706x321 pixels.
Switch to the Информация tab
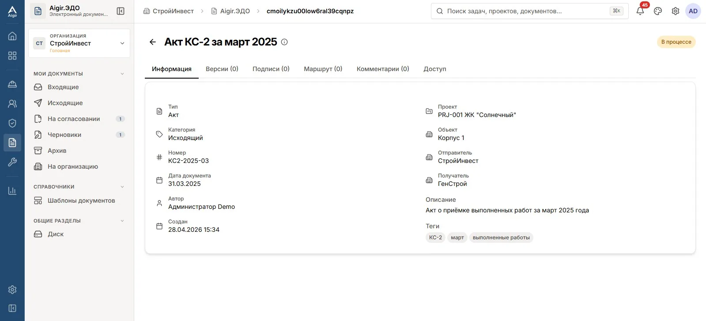point(172,69)
